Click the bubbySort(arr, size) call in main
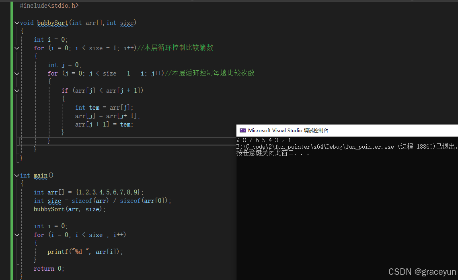The height and width of the screenshot is (280, 458). pyautogui.click(x=70, y=209)
